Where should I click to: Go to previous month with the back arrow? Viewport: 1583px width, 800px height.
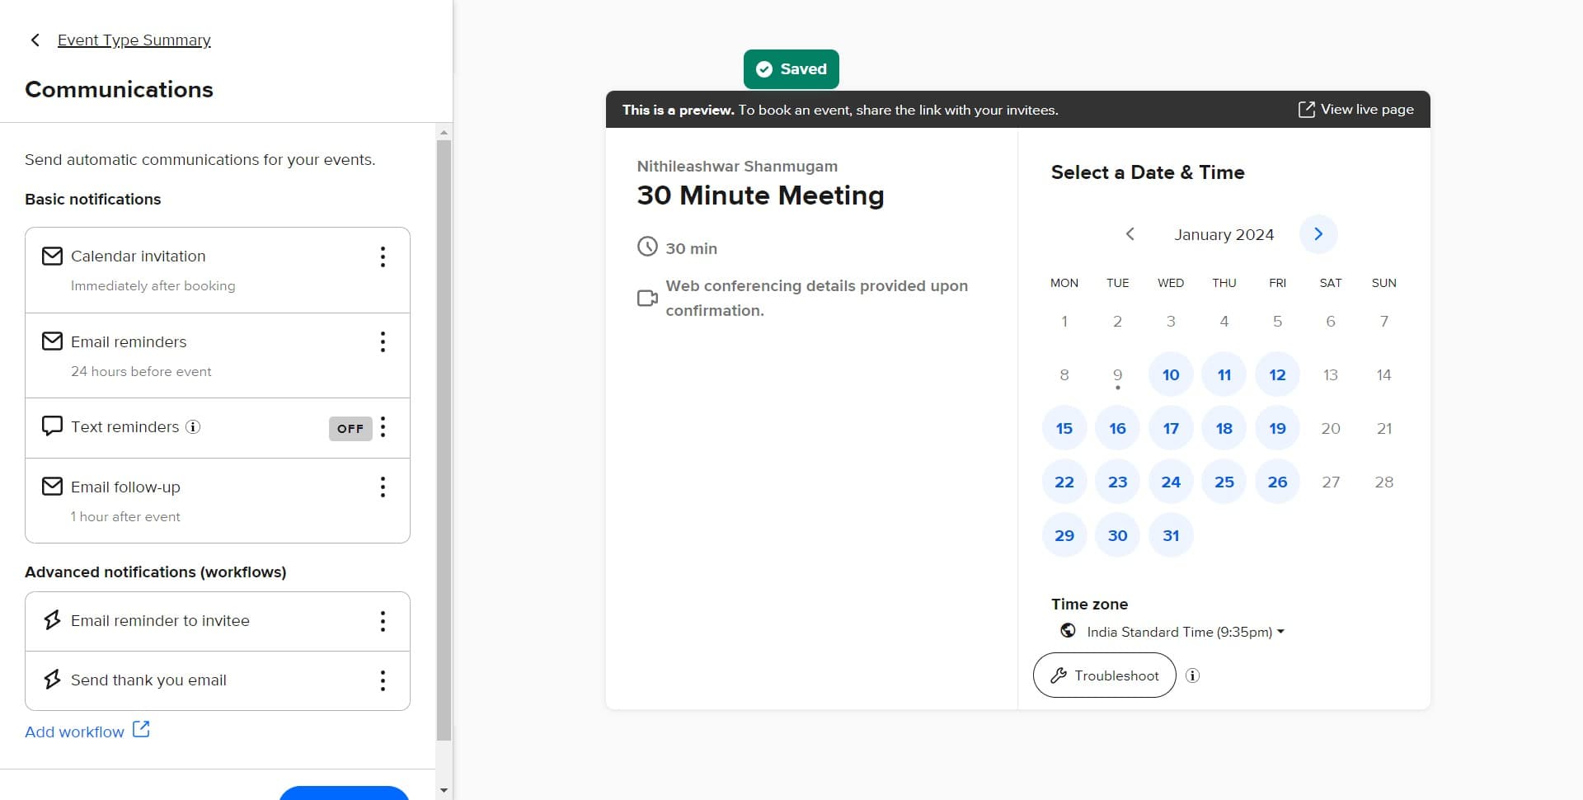1130,234
